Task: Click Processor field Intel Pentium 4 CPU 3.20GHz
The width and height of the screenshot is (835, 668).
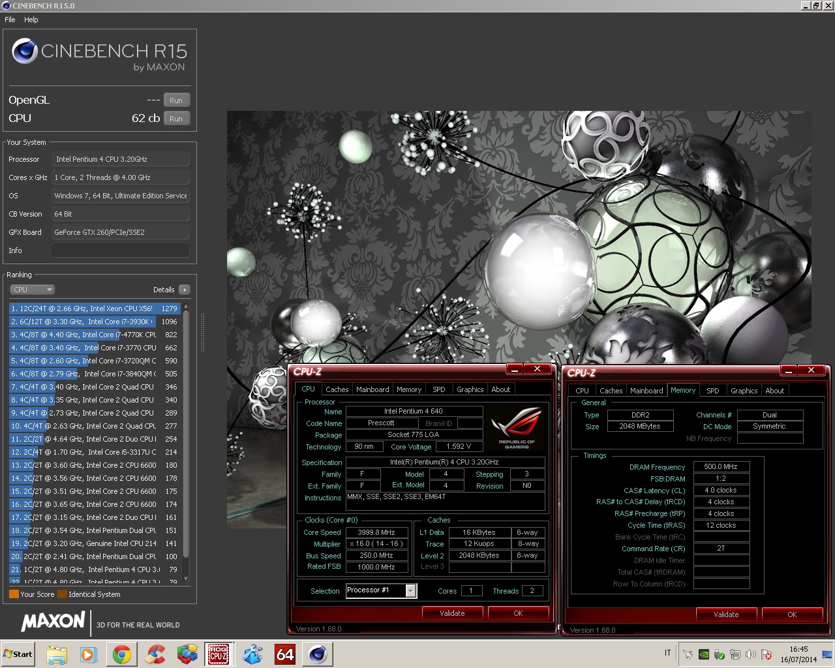Action: 121,159
